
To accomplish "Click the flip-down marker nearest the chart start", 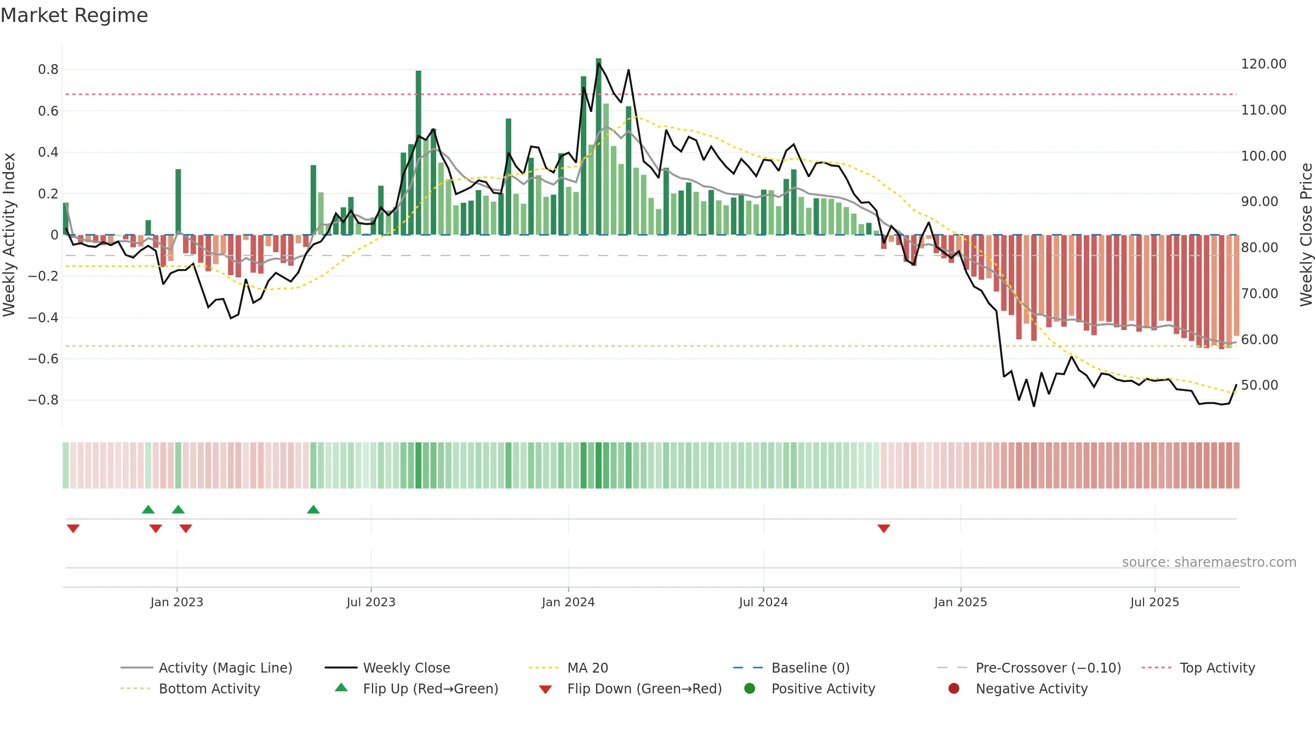I will point(73,528).
